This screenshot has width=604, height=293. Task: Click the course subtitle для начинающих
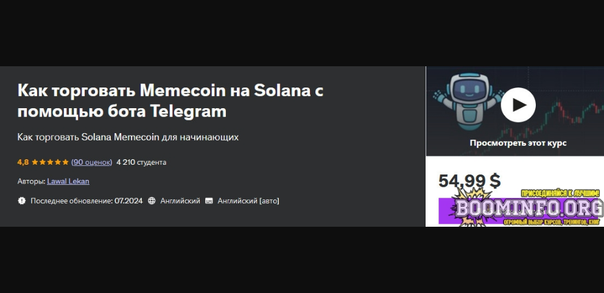(128, 137)
